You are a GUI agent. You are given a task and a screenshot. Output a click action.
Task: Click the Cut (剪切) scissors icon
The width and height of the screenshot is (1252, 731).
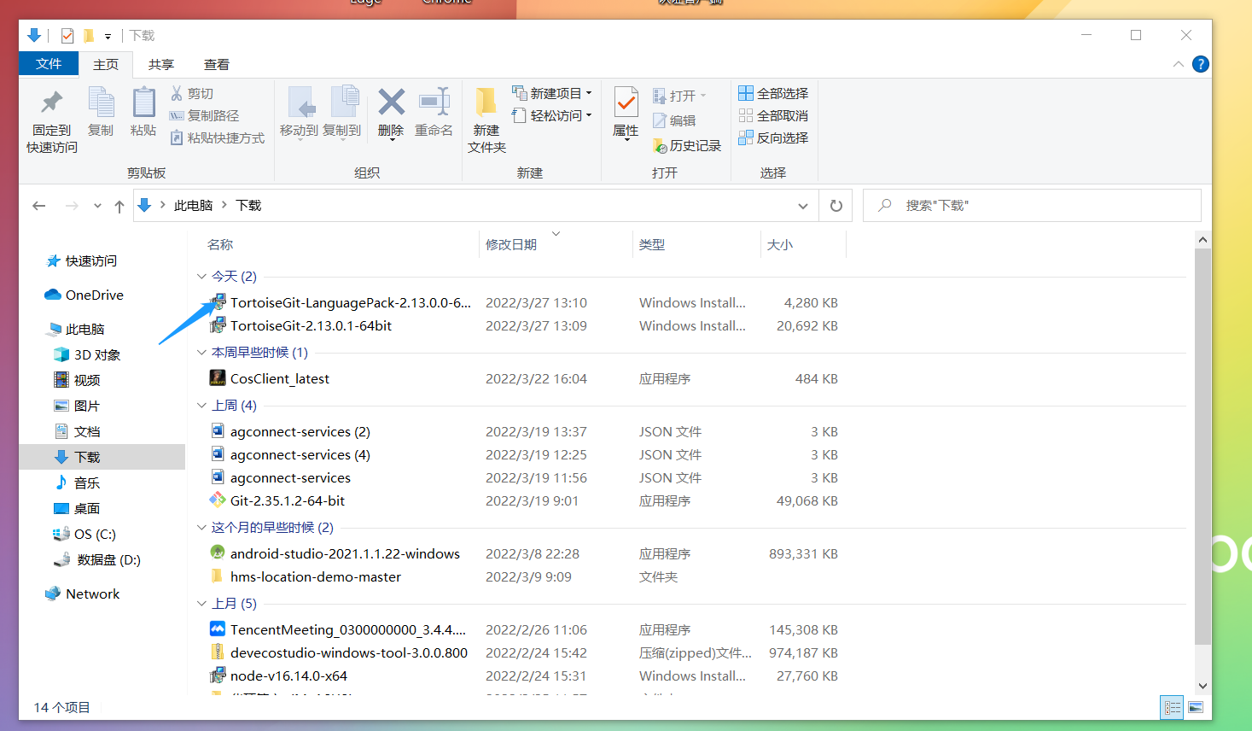pyautogui.click(x=177, y=93)
